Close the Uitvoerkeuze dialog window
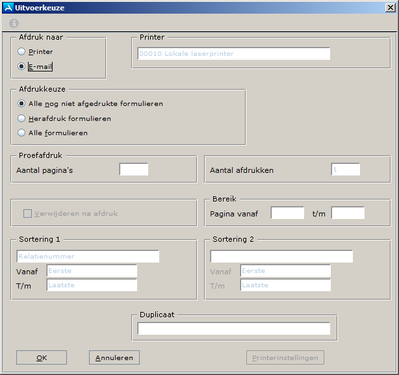Image resolution: width=399 pixels, height=375 pixels. [x=388, y=8]
